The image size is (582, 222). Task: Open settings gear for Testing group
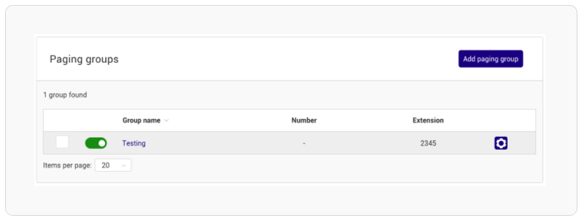501,143
